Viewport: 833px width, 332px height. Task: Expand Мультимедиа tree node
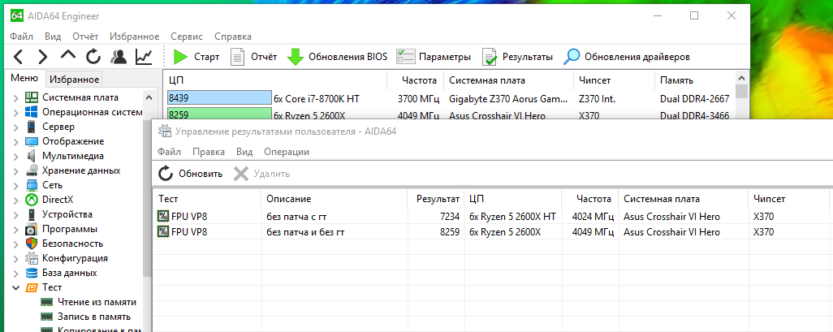(16, 156)
